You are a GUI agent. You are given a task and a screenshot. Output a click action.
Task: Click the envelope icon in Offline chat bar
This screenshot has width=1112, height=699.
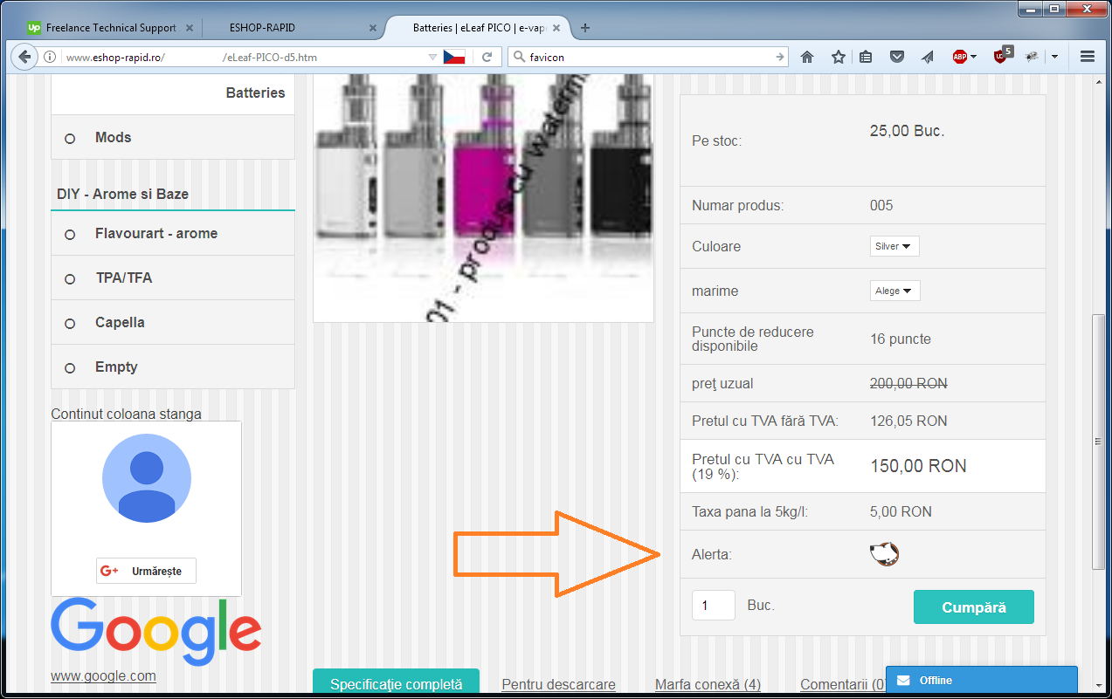[903, 681]
